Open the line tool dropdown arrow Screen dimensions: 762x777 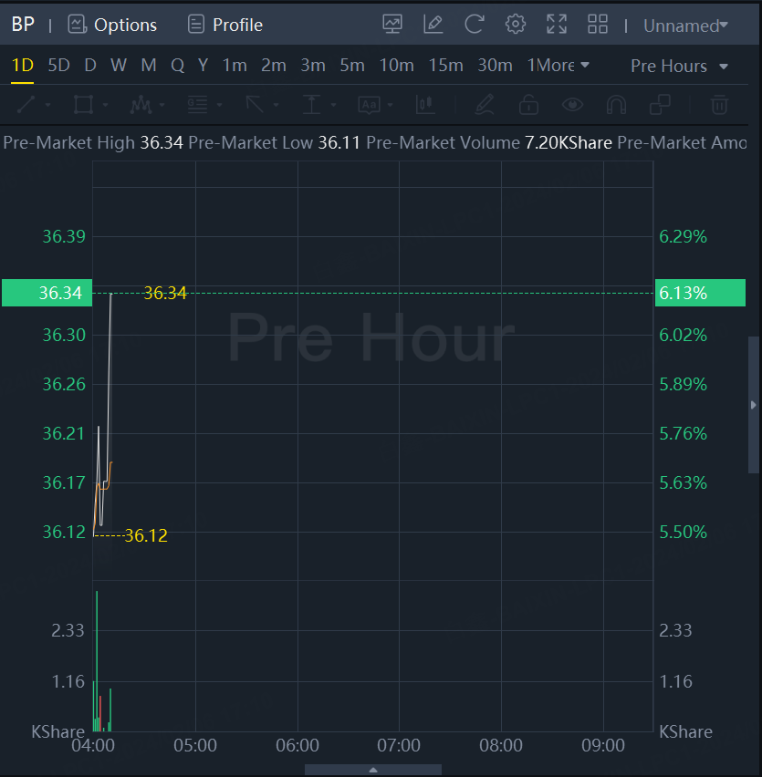coord(48,105)
